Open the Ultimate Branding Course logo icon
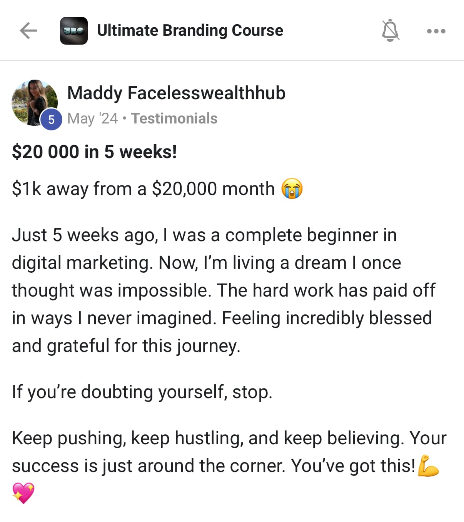Screen dimensions: 464x522 [74, 31]
